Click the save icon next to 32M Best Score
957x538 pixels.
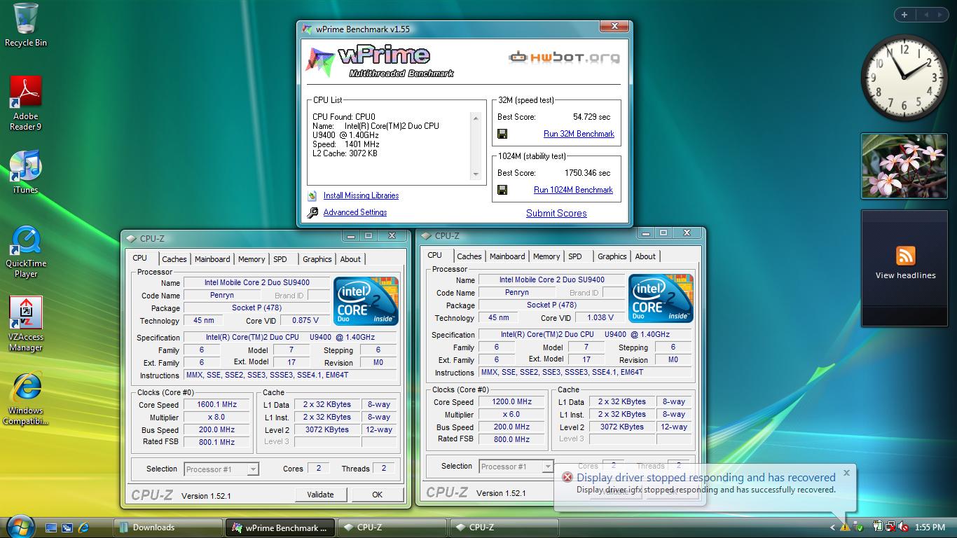[x=502, y=134]
